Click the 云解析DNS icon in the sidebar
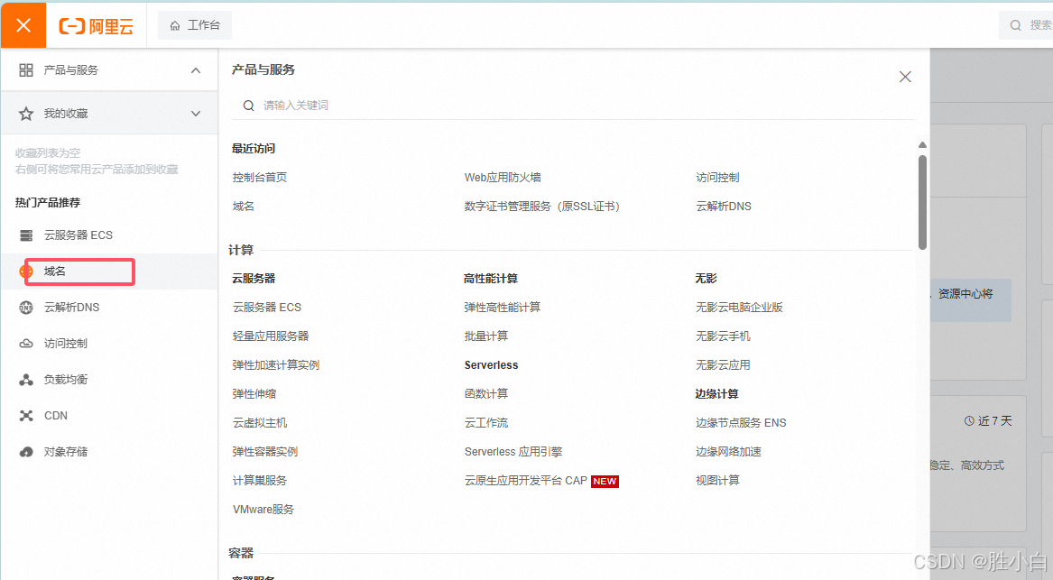The image size is (1053, 580). 26,308
